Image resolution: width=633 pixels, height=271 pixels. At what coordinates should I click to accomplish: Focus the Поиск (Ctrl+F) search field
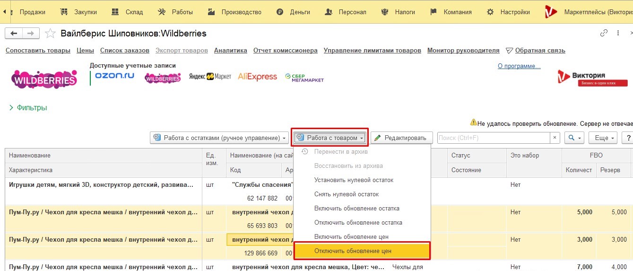click(x=494, y=138)
